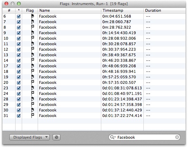Click the flag icon in row 10
Screen dimensions: 188x148
pyautogui.click(x=32, y=38)
